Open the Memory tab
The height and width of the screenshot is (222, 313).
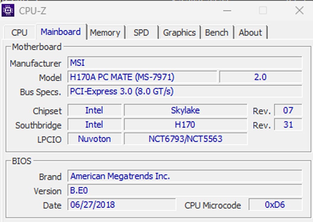[x=105, y=33]
